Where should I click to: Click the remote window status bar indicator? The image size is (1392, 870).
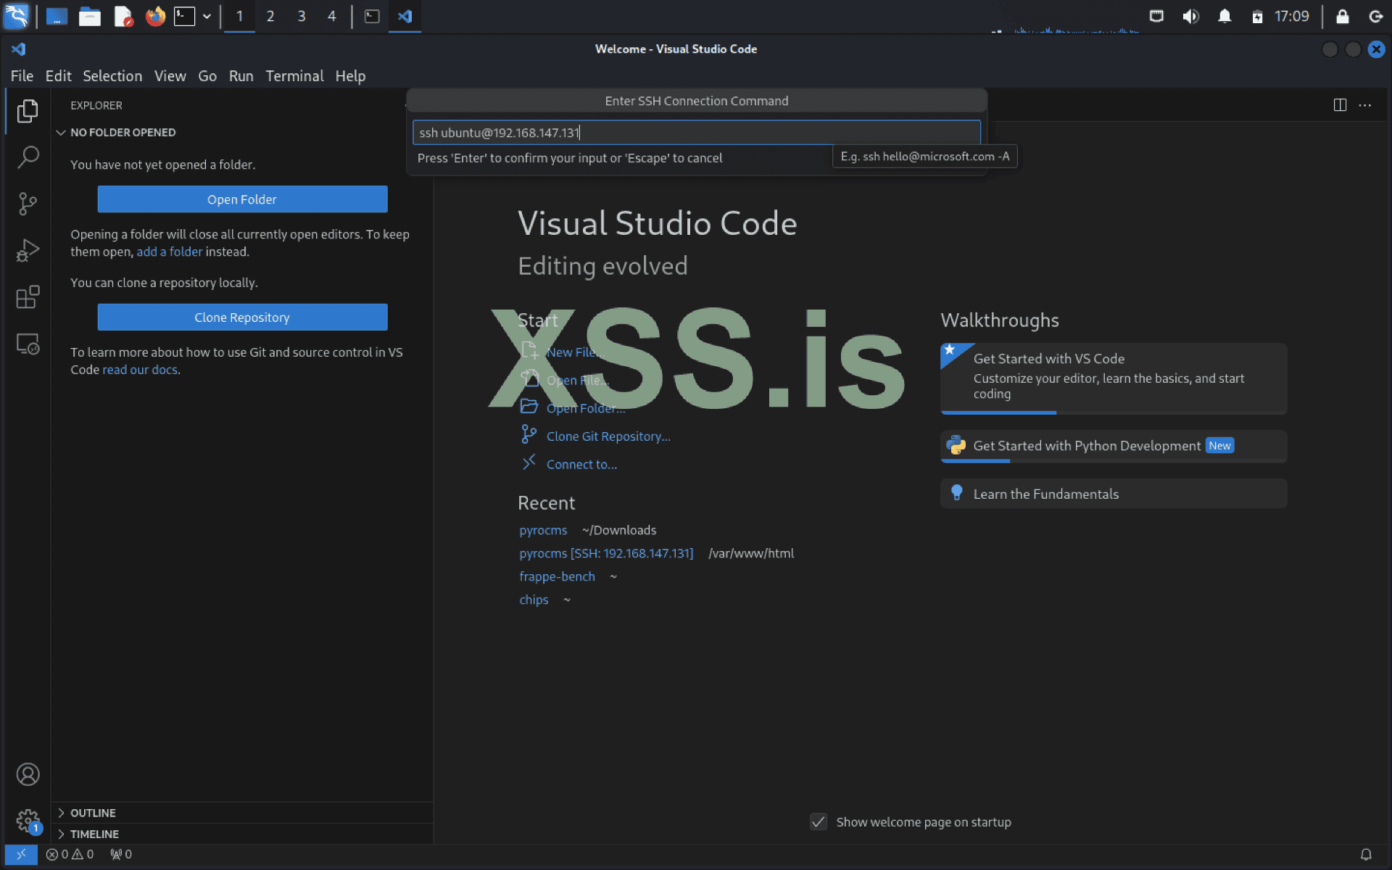click(21, 854)
